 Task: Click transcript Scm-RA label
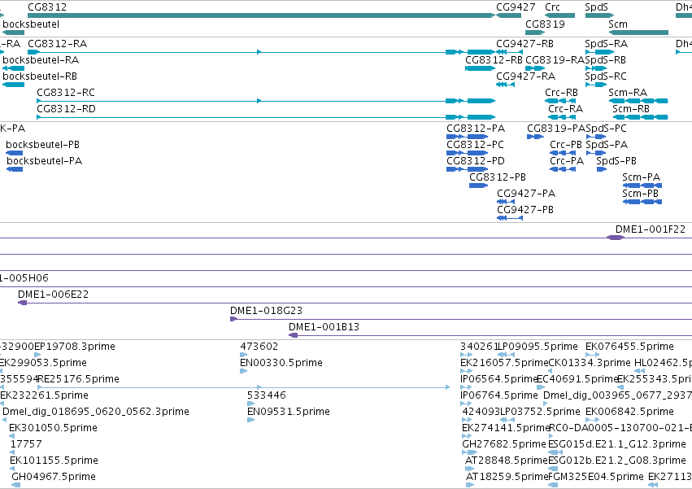[x=628, y=93]
